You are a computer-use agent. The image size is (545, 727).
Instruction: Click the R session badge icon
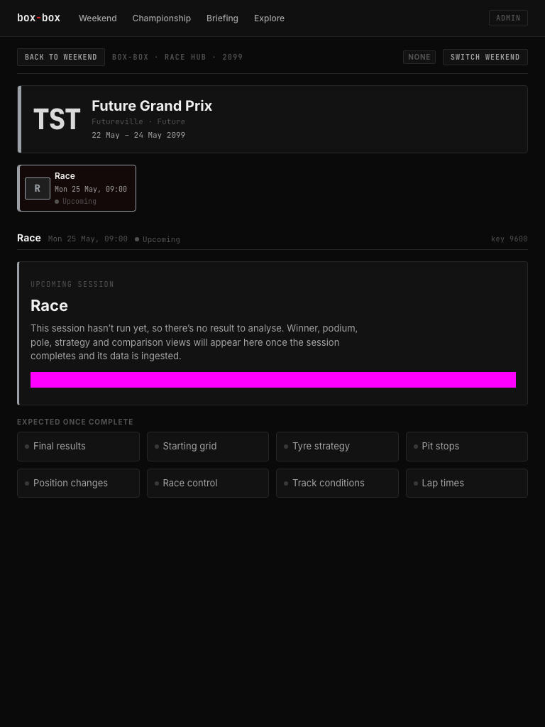click(38, 189)
